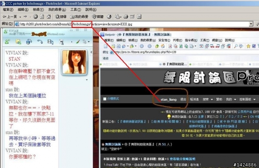
Task: Click the Sleipnir favorites star icon
Action: [x=248, y=46]
